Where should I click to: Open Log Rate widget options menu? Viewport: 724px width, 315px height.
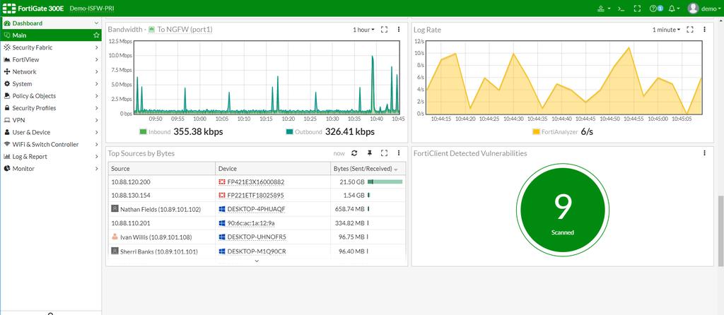pyautogui.click(x=705, y=30)
